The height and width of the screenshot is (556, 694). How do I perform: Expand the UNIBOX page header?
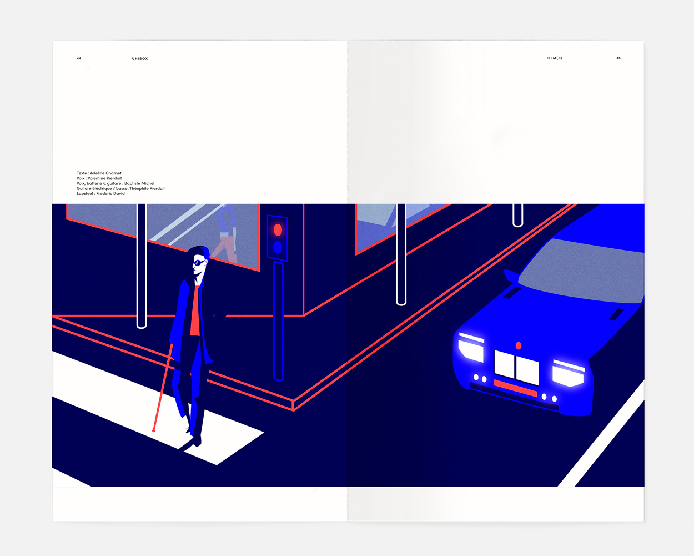click(x=140, y=58)
